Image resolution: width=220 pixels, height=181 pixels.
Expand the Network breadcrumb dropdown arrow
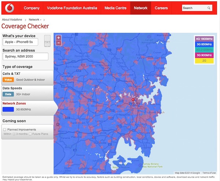(x=41, y=20)
